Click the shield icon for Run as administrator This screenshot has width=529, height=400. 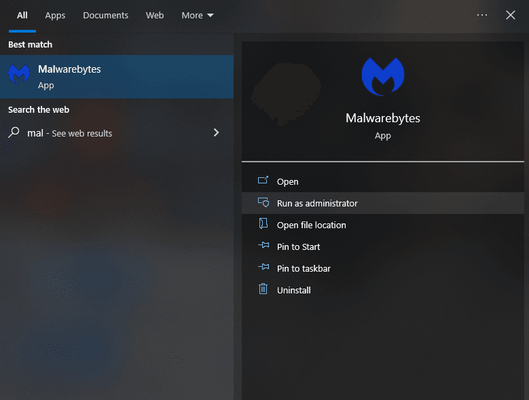[263, 203]
